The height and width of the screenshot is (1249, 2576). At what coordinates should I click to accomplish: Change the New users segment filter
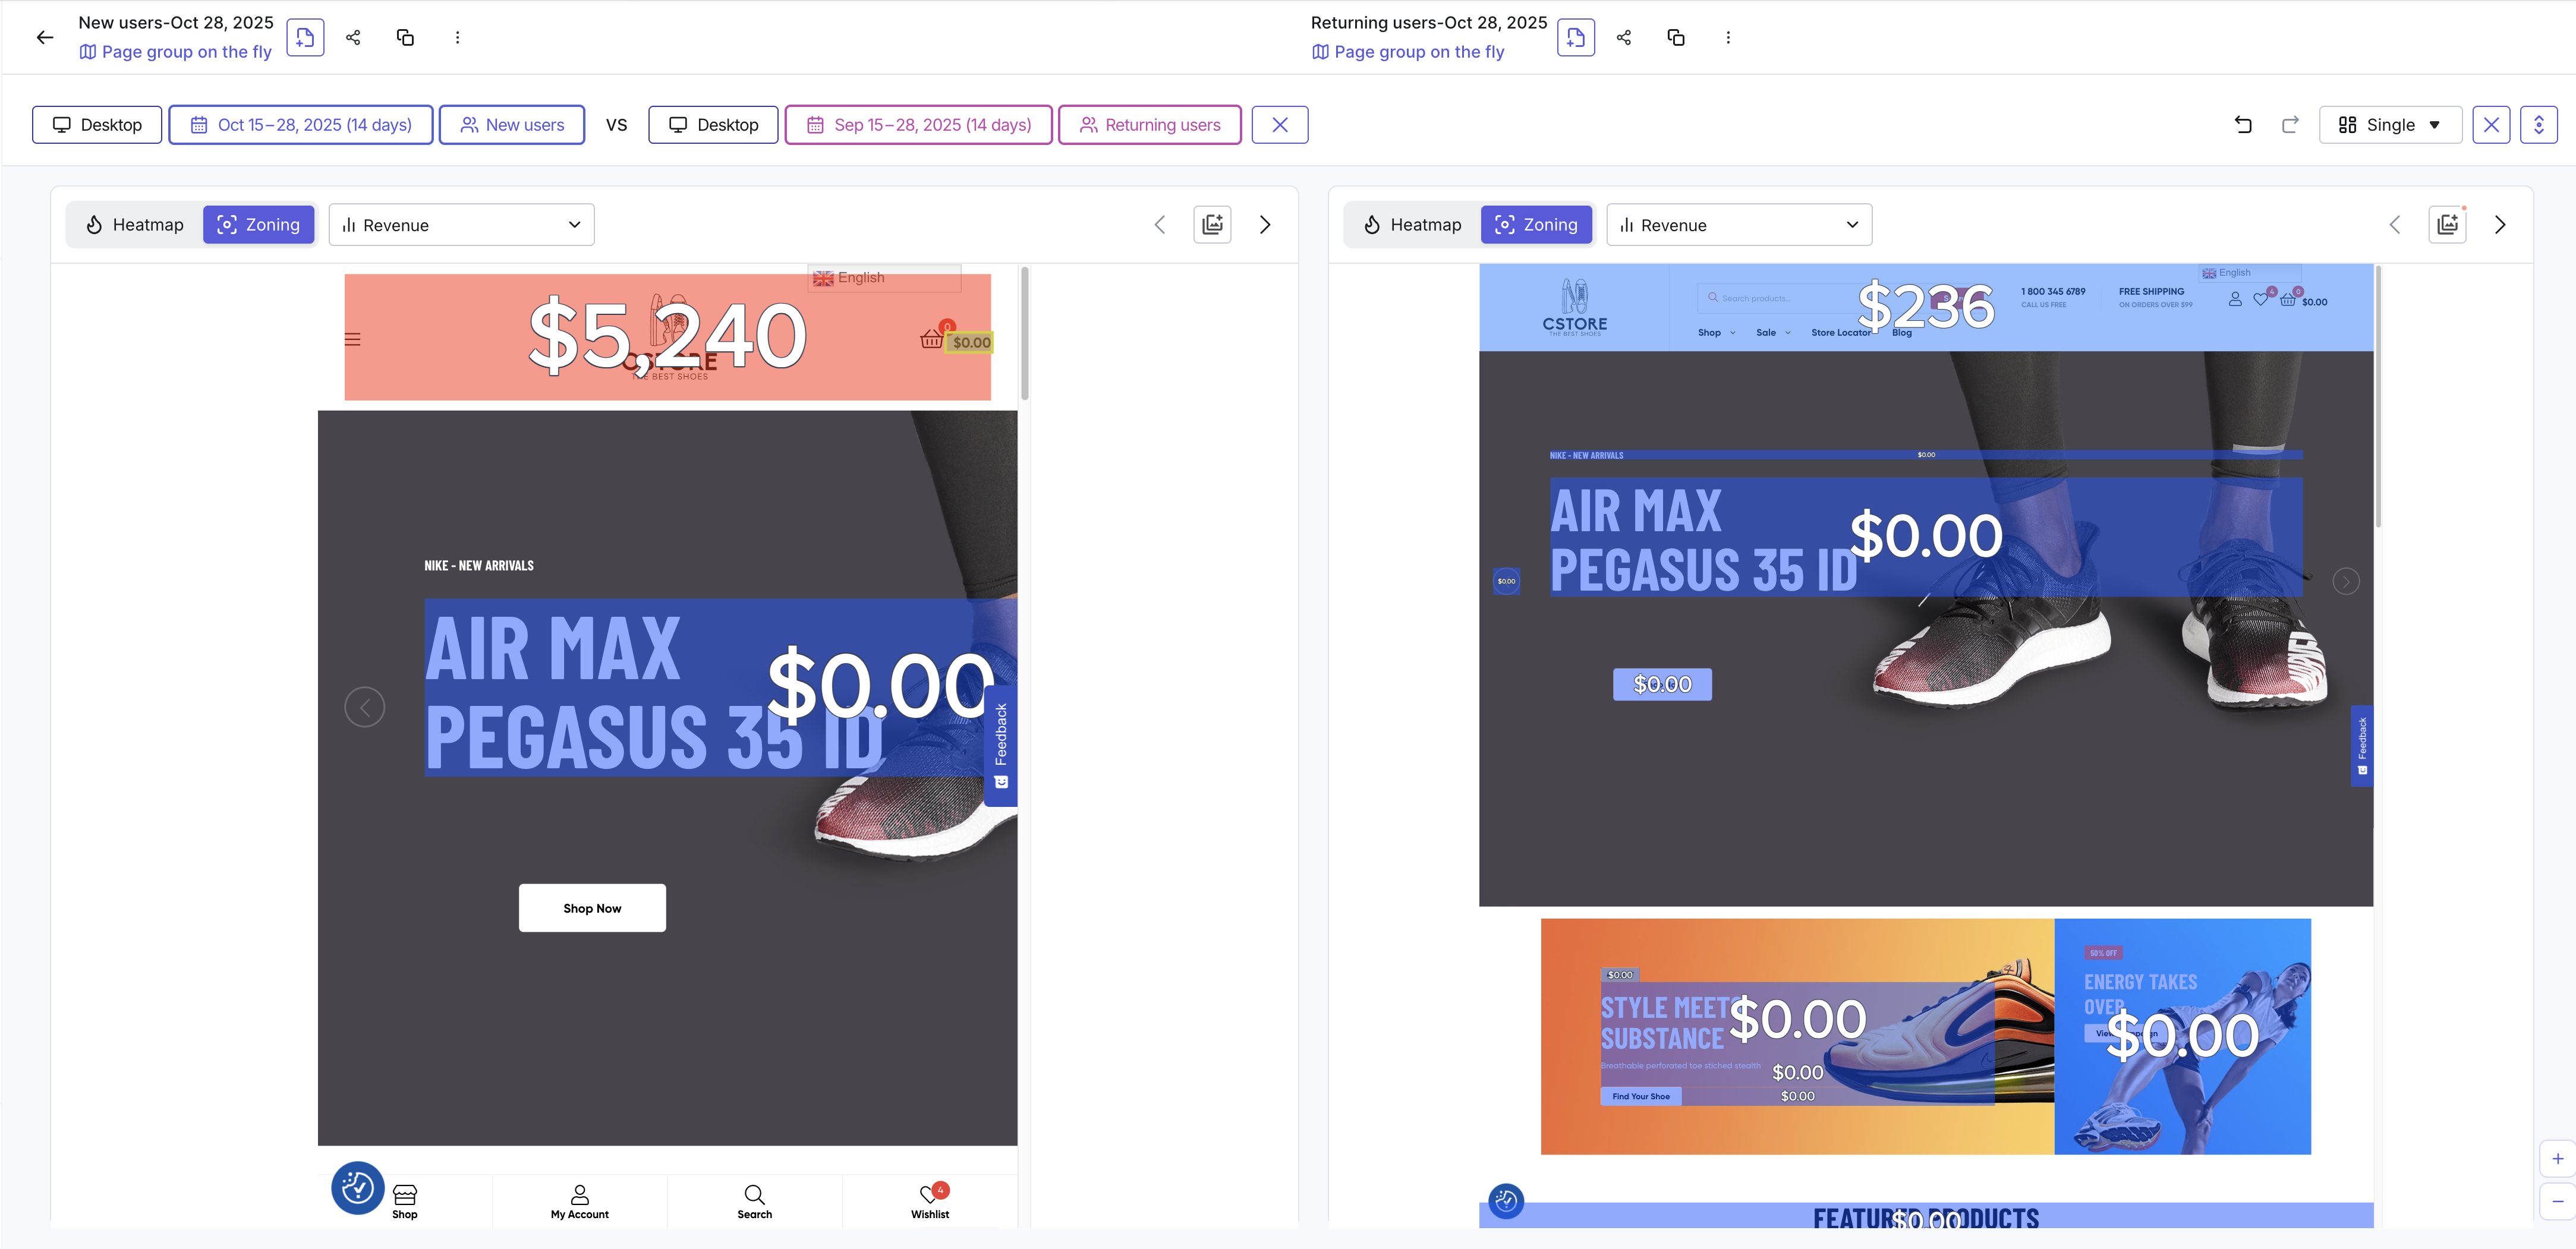[512, 125]
